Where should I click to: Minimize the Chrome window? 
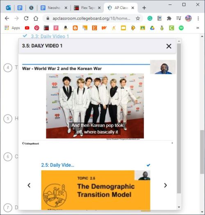tap(170, 4)
